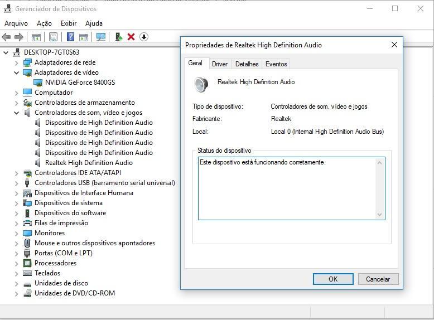Click the Mouse device category icon
434x320 pixels.
tap(27, 243)
